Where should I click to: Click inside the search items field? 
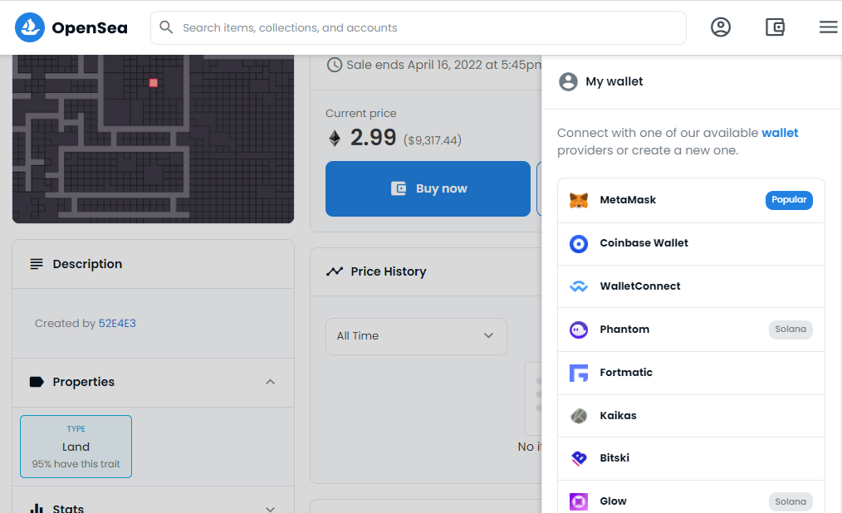415,27
